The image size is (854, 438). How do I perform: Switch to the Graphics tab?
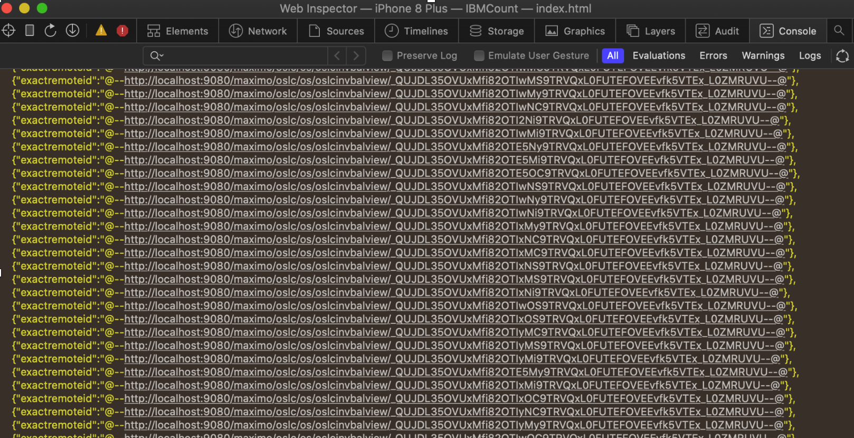pos(575,31)
